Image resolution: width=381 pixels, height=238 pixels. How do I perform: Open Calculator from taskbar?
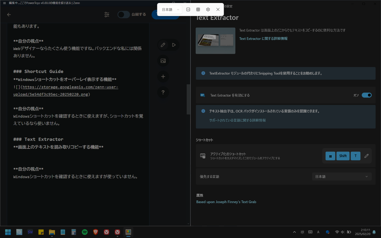pos(74,232)
